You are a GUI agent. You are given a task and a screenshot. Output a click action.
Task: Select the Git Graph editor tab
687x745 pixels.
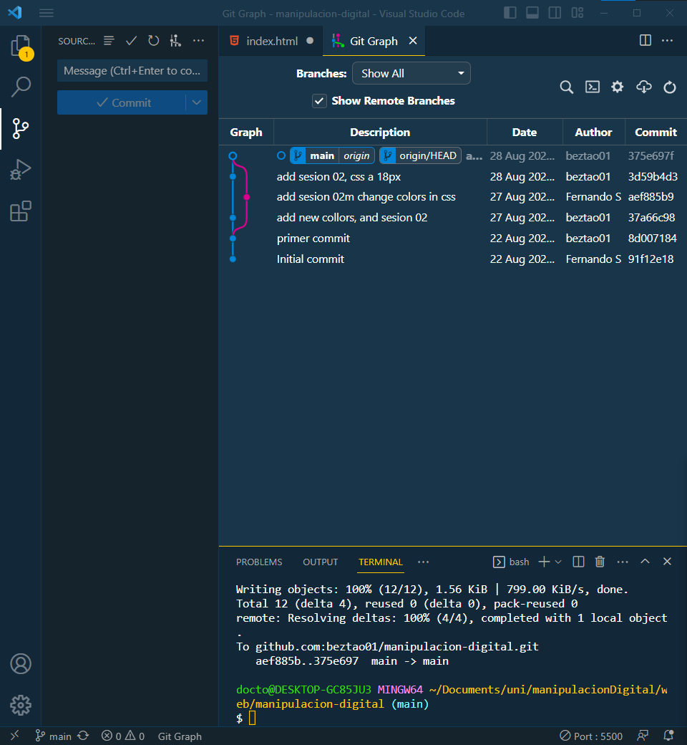(374, 42)
